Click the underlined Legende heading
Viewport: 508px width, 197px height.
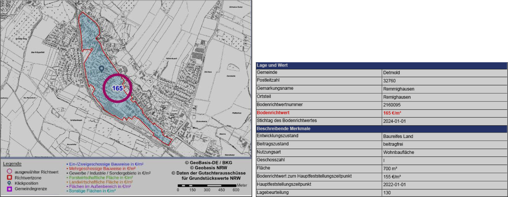point(12,164)
